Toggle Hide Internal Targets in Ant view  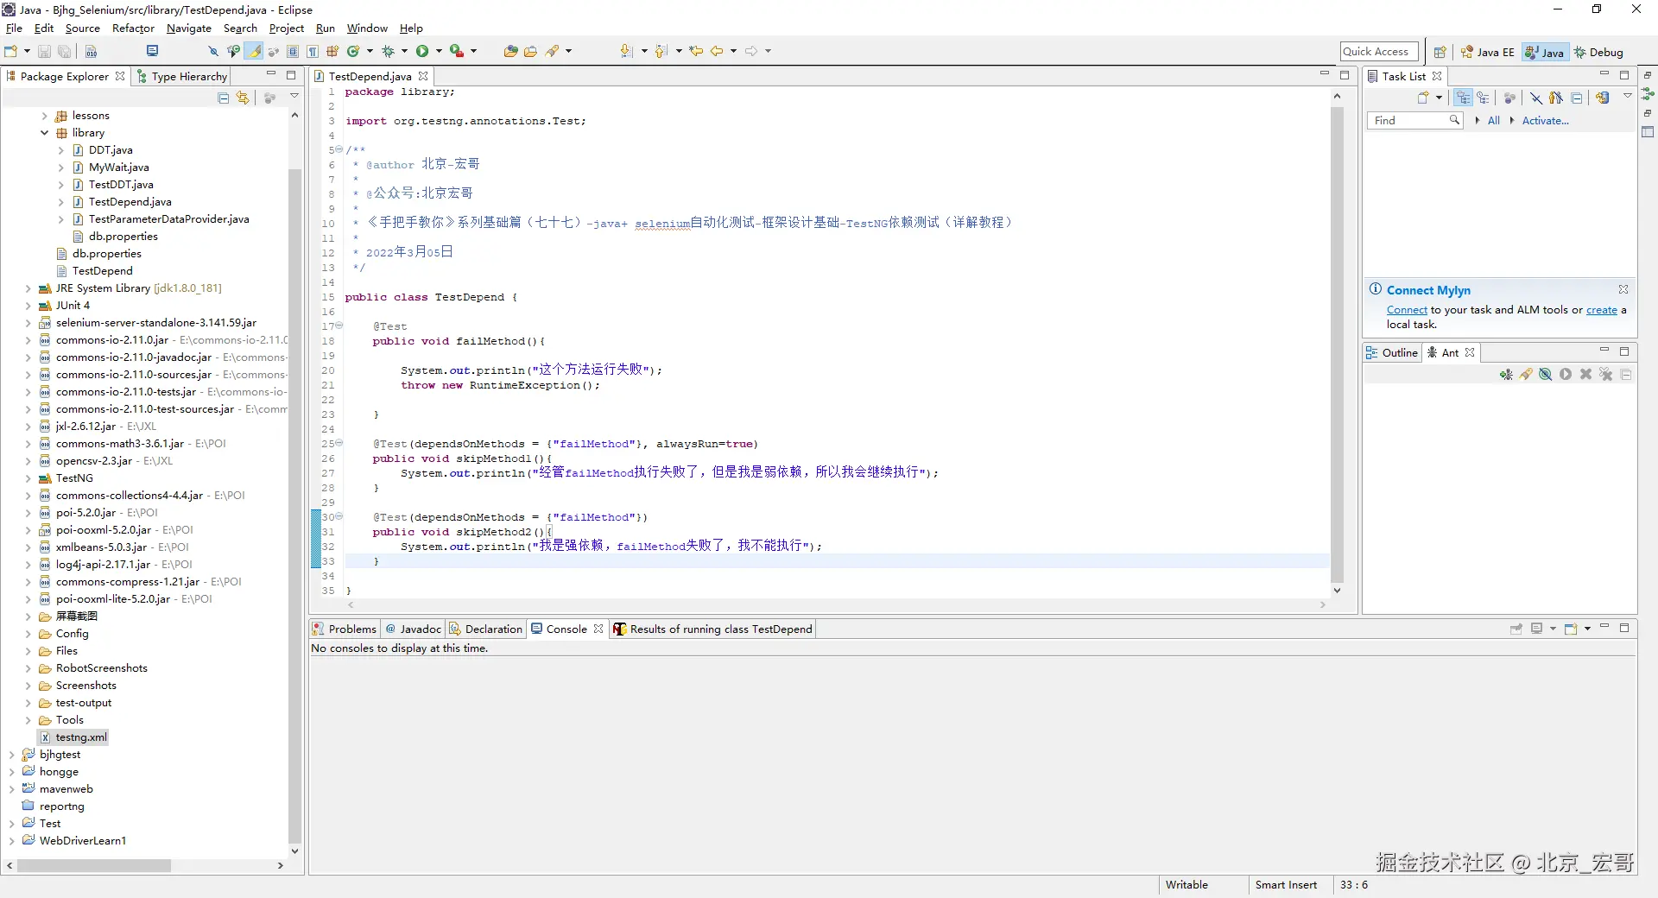(1546, 375)
